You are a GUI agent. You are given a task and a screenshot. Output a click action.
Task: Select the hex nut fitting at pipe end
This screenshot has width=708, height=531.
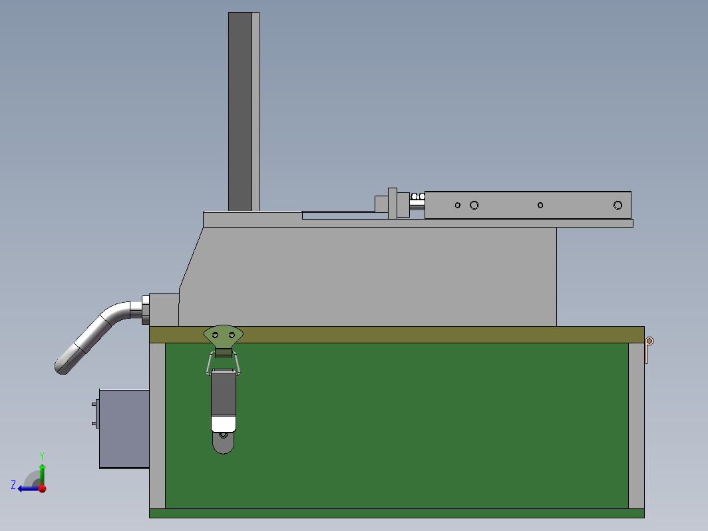pos(145,310)
